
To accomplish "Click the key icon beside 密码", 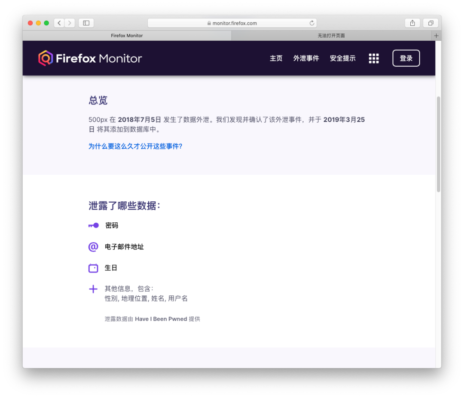I will pyautogui.click(x=94, y=225).
